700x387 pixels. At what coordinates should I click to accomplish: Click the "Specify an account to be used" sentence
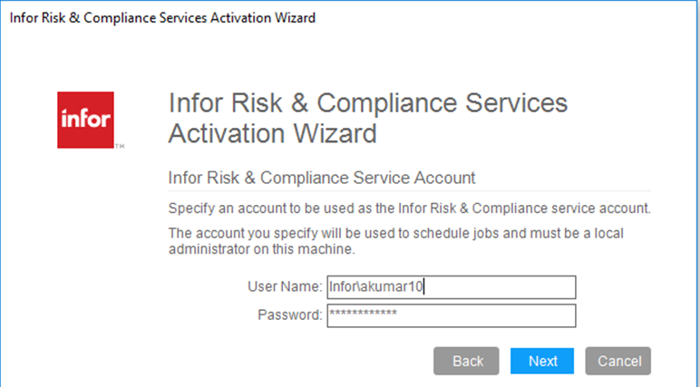coord(410,208)
